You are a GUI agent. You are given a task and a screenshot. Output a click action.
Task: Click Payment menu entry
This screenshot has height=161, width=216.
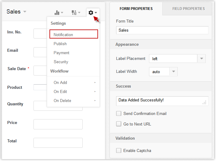coord(62,53)
